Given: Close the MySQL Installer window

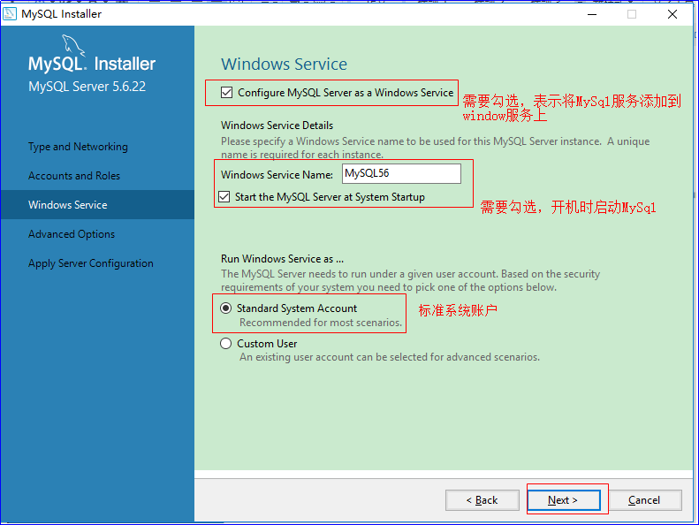Looking at the screenshot, I should [672, 14].
